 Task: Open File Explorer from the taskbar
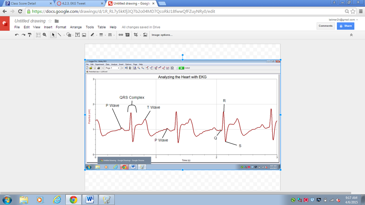coord(24,200)
